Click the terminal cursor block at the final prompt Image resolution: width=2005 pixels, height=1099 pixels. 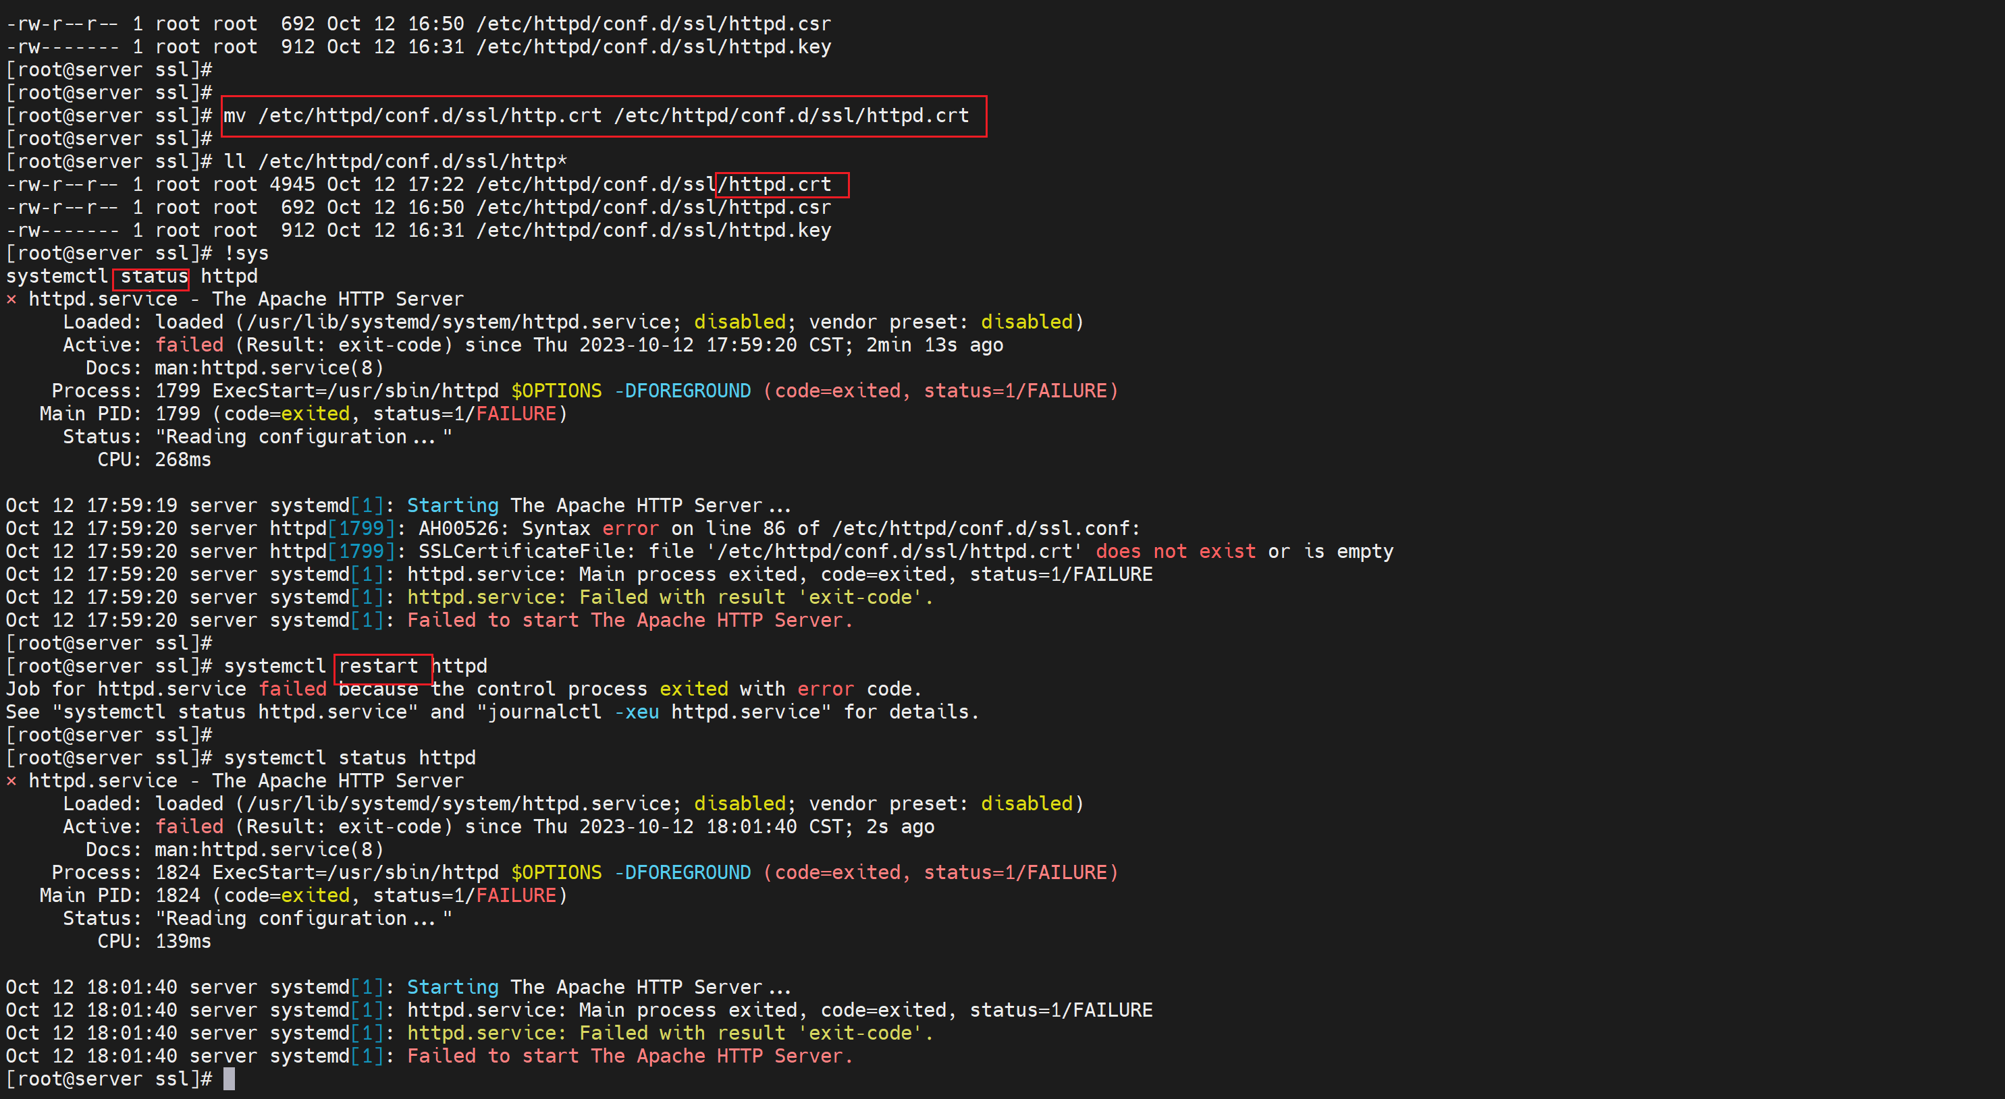point(229,1079)
